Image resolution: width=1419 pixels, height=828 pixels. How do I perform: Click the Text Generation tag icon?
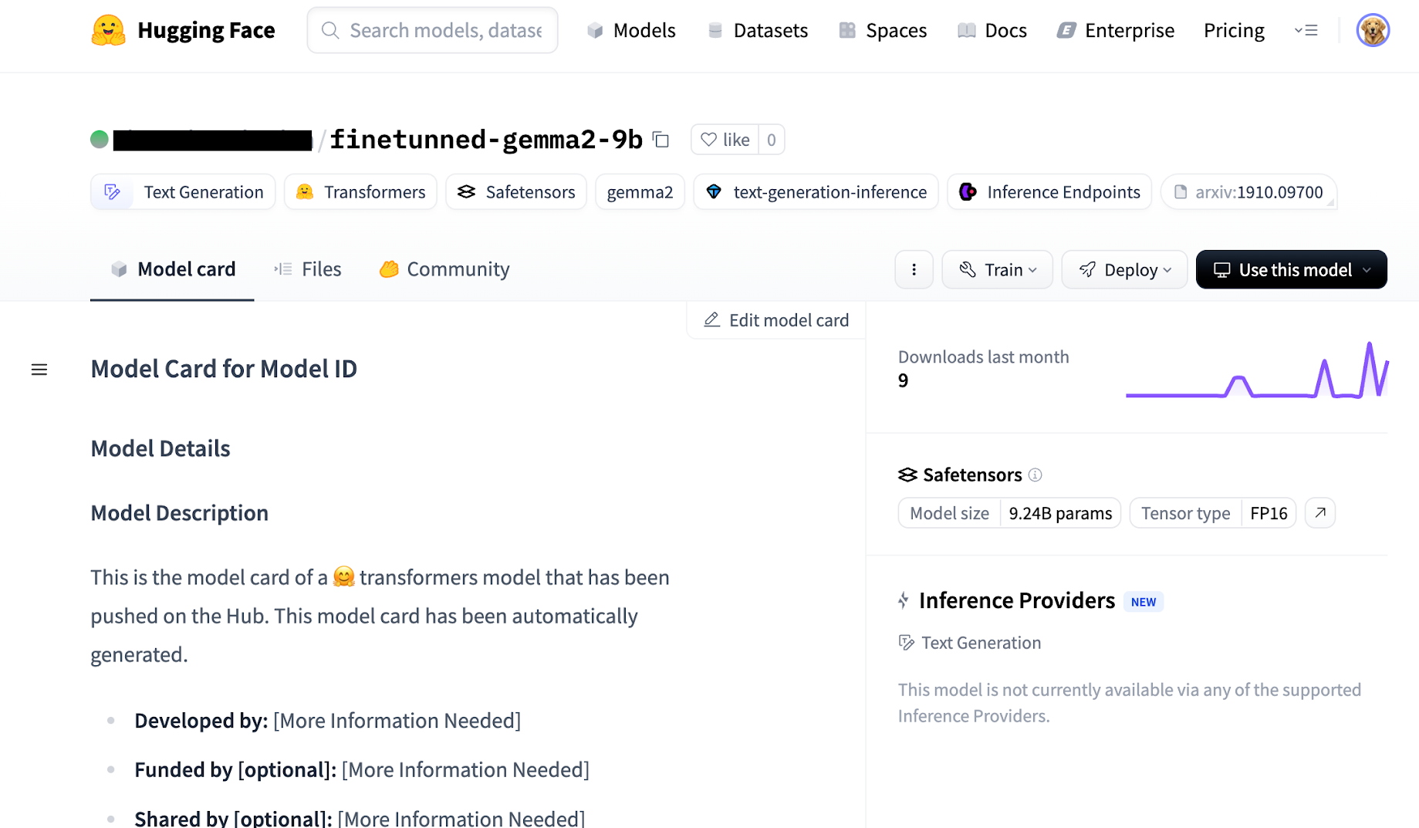pyautogui.click(x=113, y=192)
